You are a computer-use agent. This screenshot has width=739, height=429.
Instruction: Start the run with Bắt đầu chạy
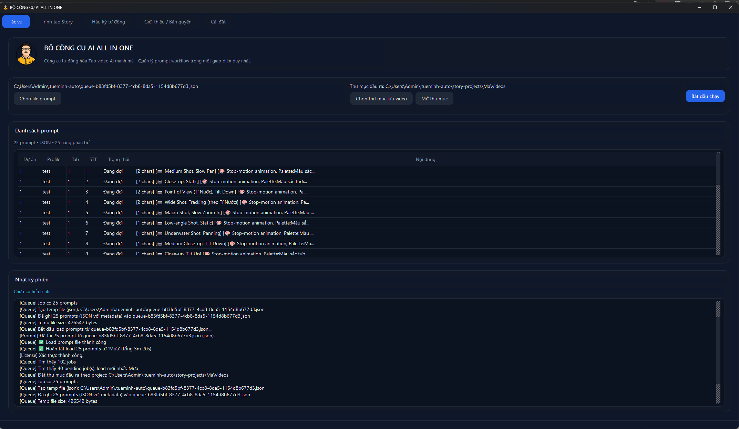tap(705, 96)
